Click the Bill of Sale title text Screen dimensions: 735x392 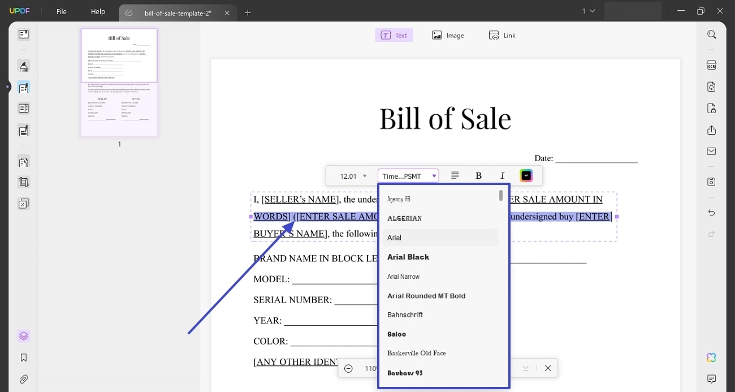coord(445,119)
